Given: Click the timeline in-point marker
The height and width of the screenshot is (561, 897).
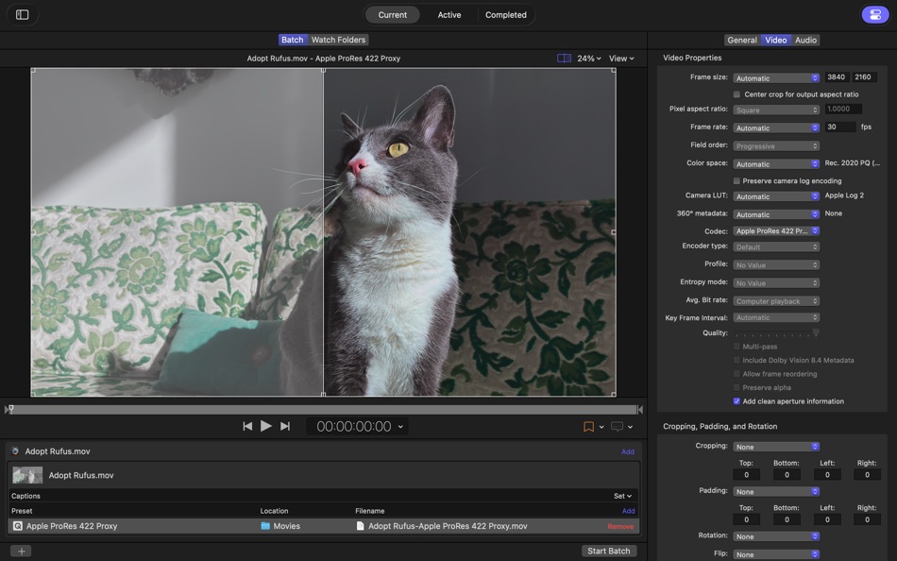Looking at the screenshot, I should [x=9, y=409].
